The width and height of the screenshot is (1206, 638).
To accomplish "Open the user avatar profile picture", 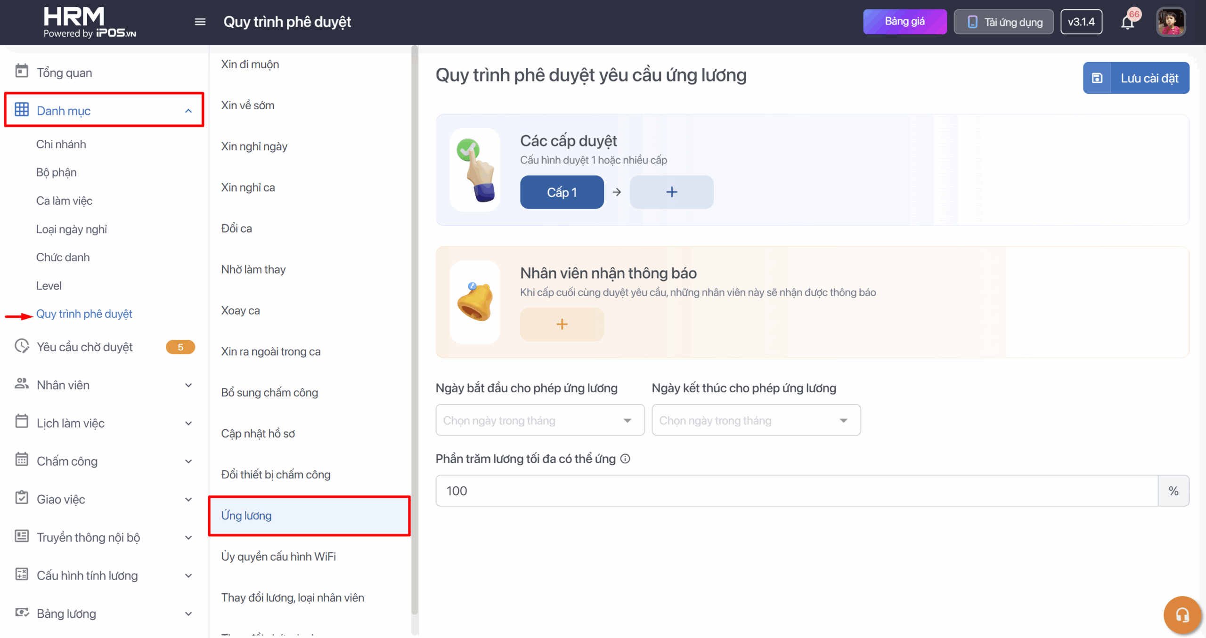I will 1171,22.
